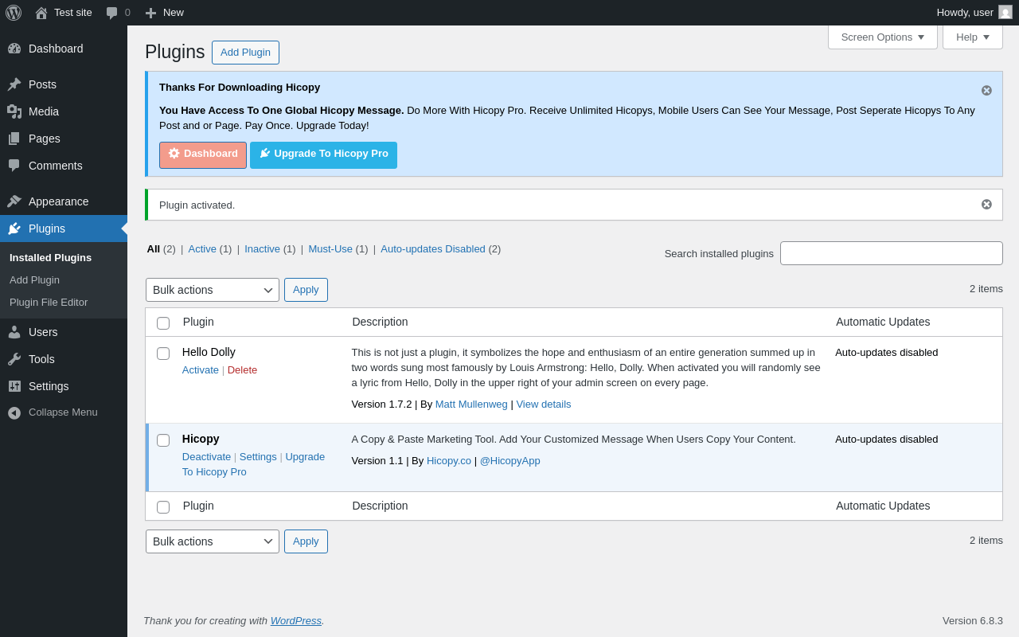The width and height of the screenshot is (1019, 637).
Task: Toggle the select-all checkbox in table header
Action: pos(163,323)
